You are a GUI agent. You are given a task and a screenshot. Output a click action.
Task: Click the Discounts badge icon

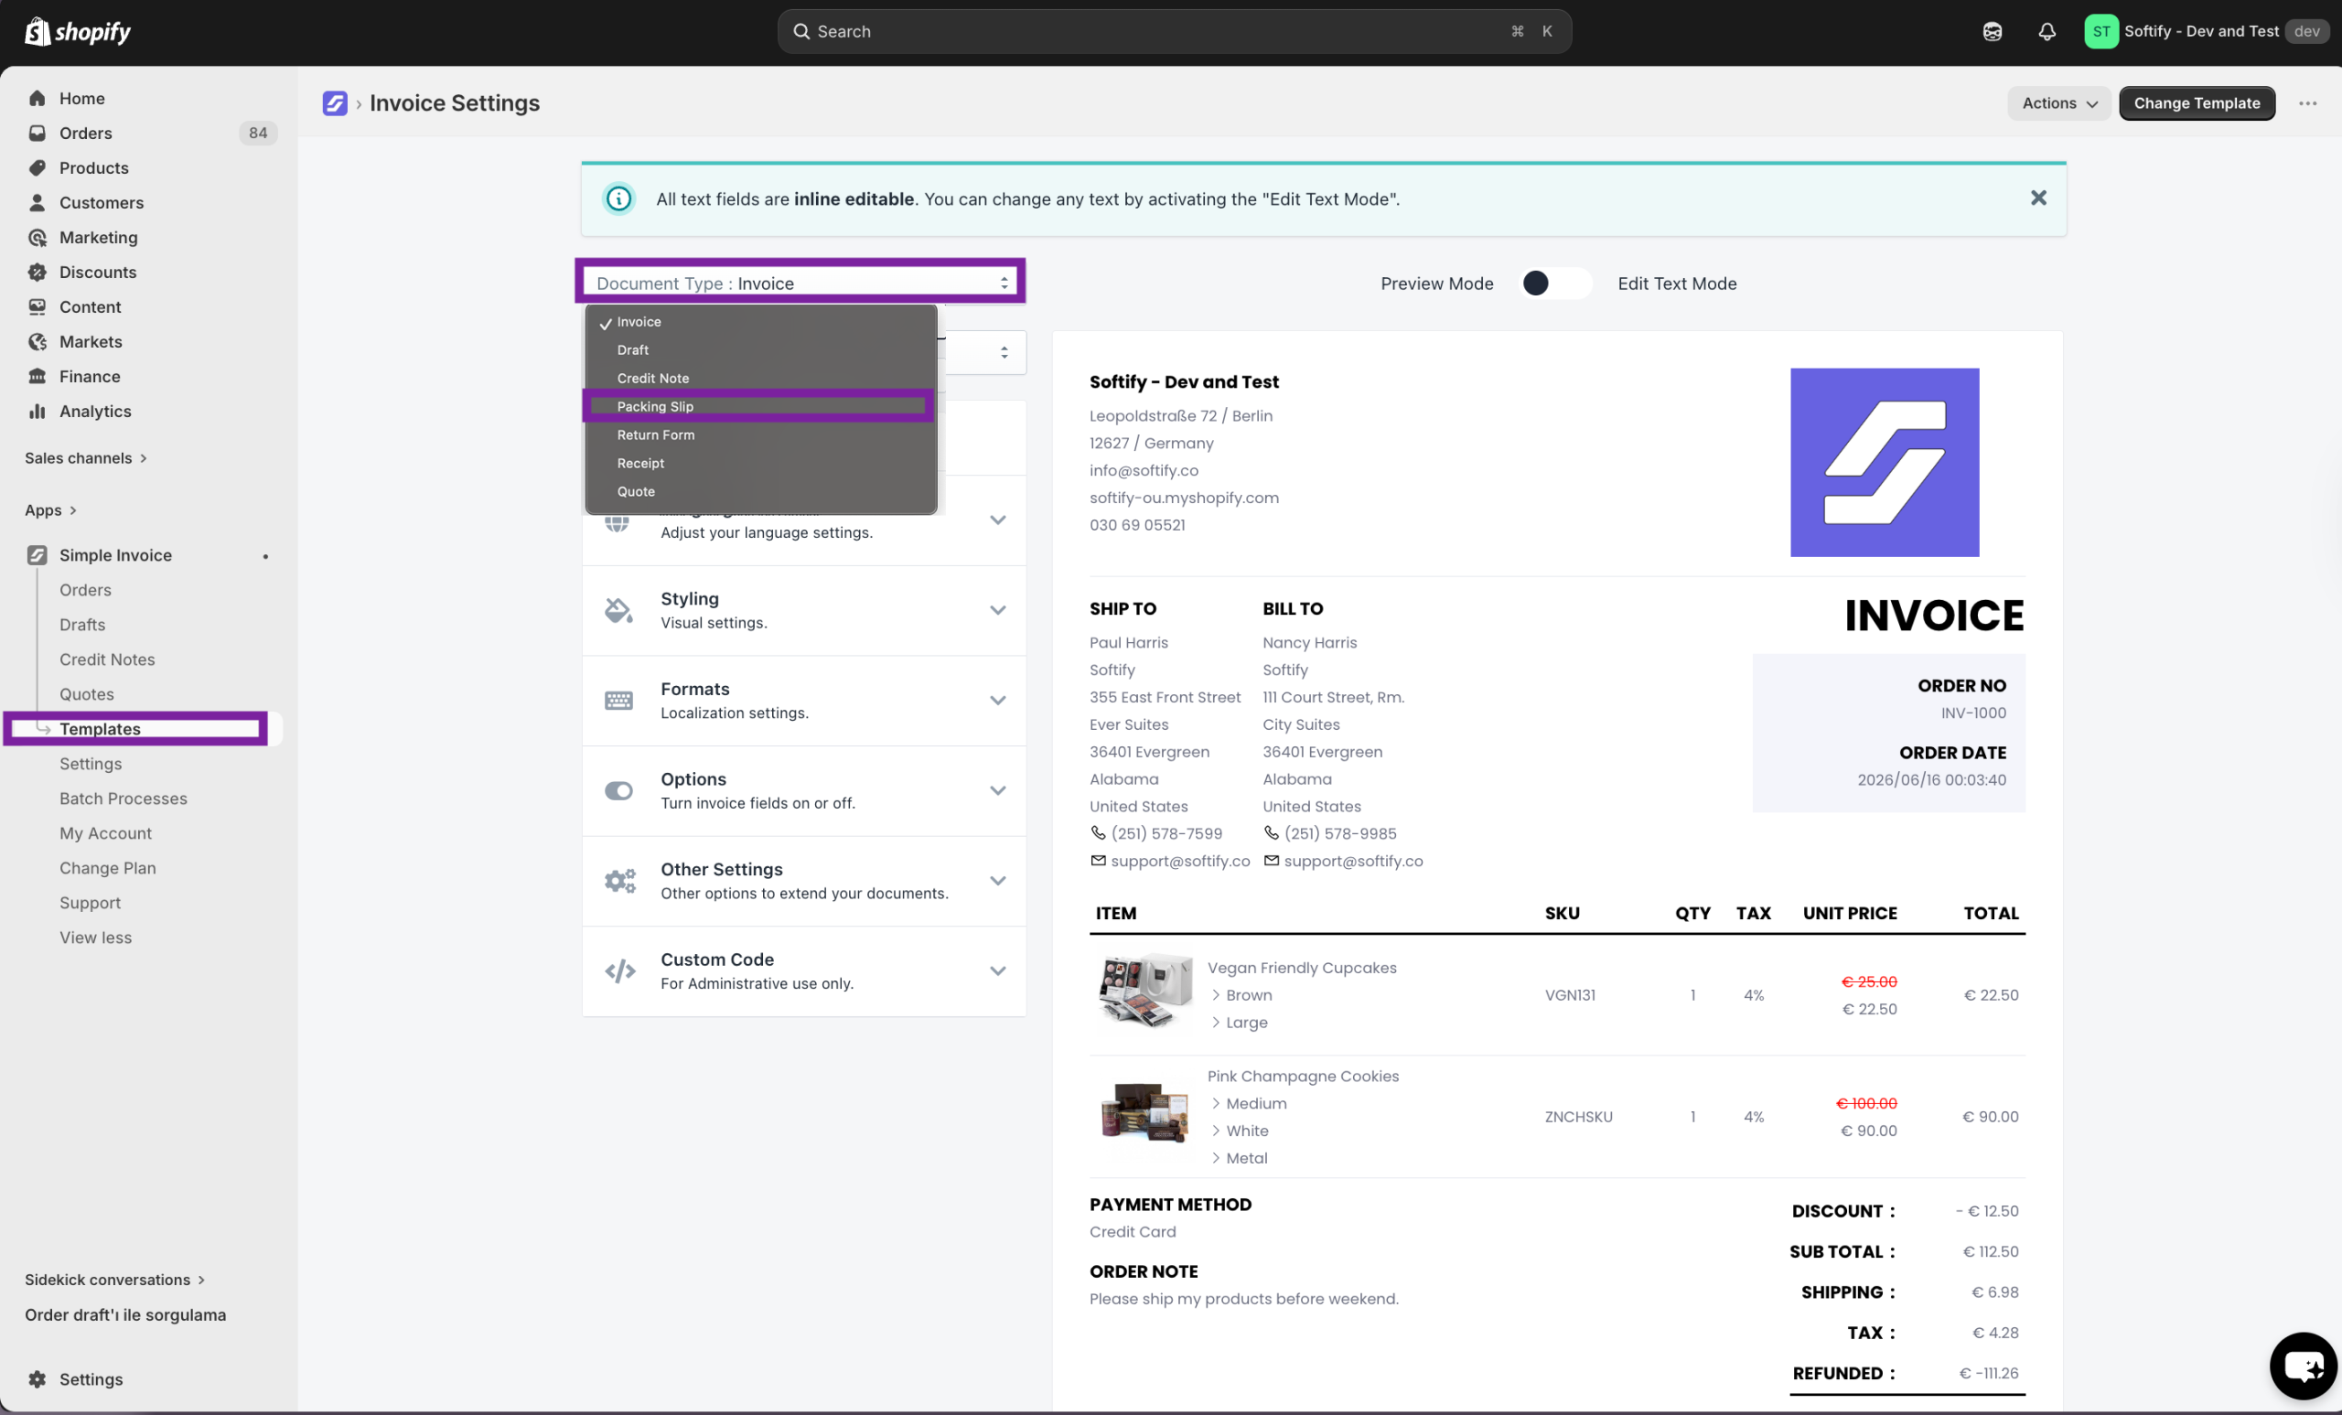point(38,272)
